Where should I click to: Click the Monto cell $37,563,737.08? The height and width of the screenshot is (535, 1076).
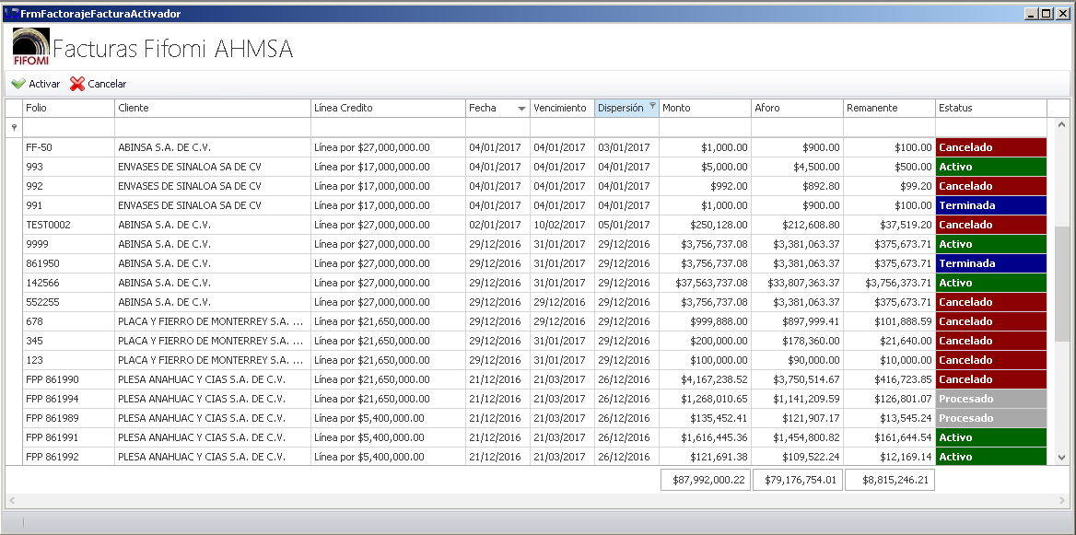pos(705,283)
